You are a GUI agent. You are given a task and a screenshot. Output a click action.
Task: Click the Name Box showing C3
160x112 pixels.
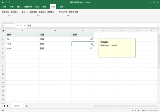[x=8, y=26]
